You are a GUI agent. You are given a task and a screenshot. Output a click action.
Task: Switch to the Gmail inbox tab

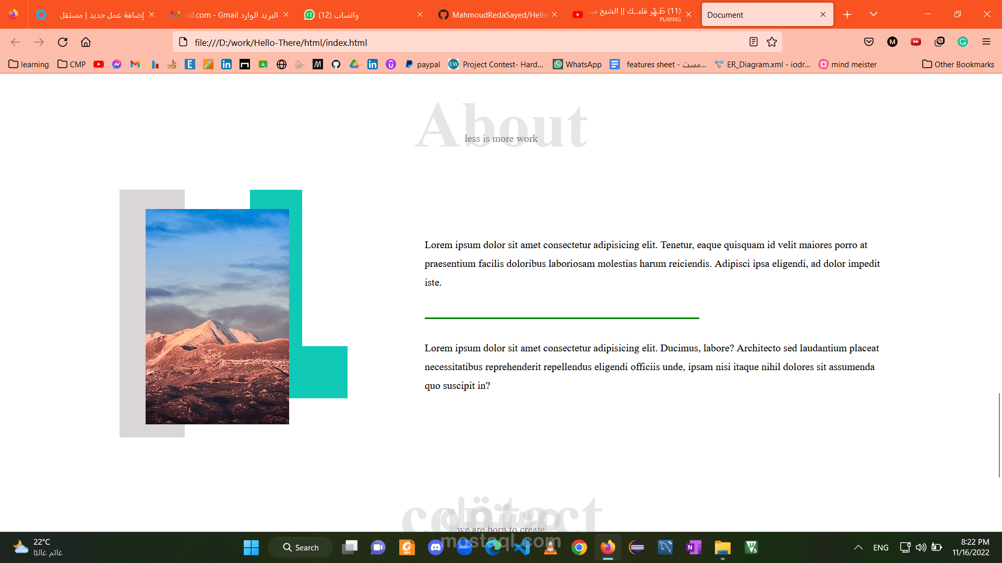(230, 15)
